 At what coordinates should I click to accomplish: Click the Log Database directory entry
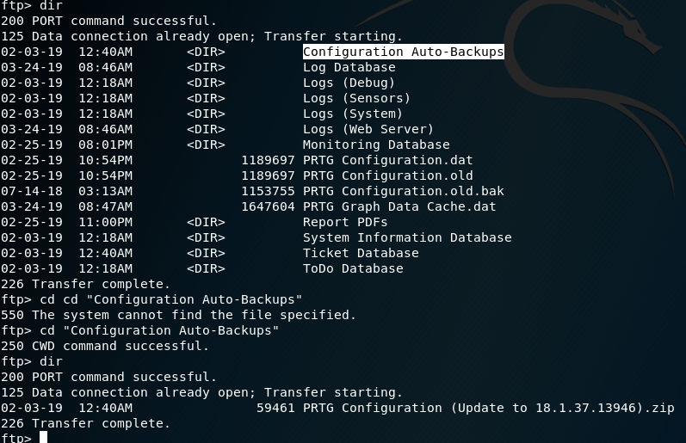point(349,67)
